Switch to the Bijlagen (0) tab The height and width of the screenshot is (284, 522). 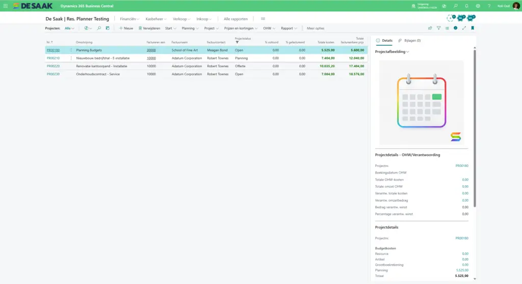click(x=409, y=41)
